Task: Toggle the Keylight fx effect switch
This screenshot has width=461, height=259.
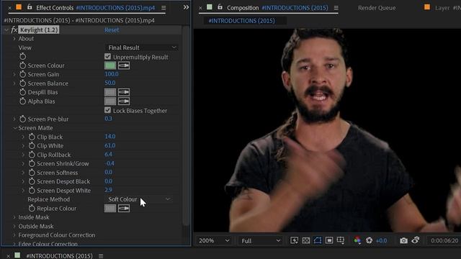Action: (x=14, y=29)
